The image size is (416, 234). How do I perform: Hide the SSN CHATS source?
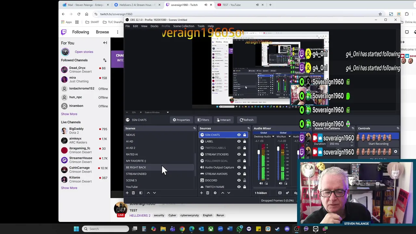(239, 135)
